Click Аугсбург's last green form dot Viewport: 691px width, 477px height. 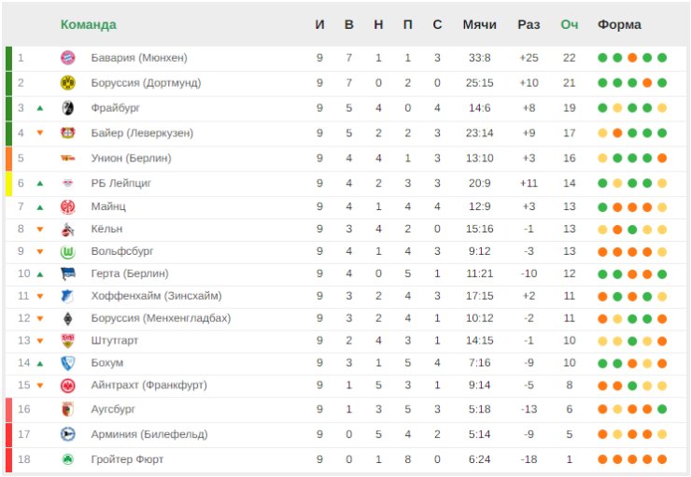click(x=662, y=409)
